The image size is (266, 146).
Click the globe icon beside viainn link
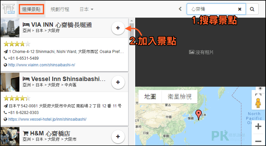(5, 65)
